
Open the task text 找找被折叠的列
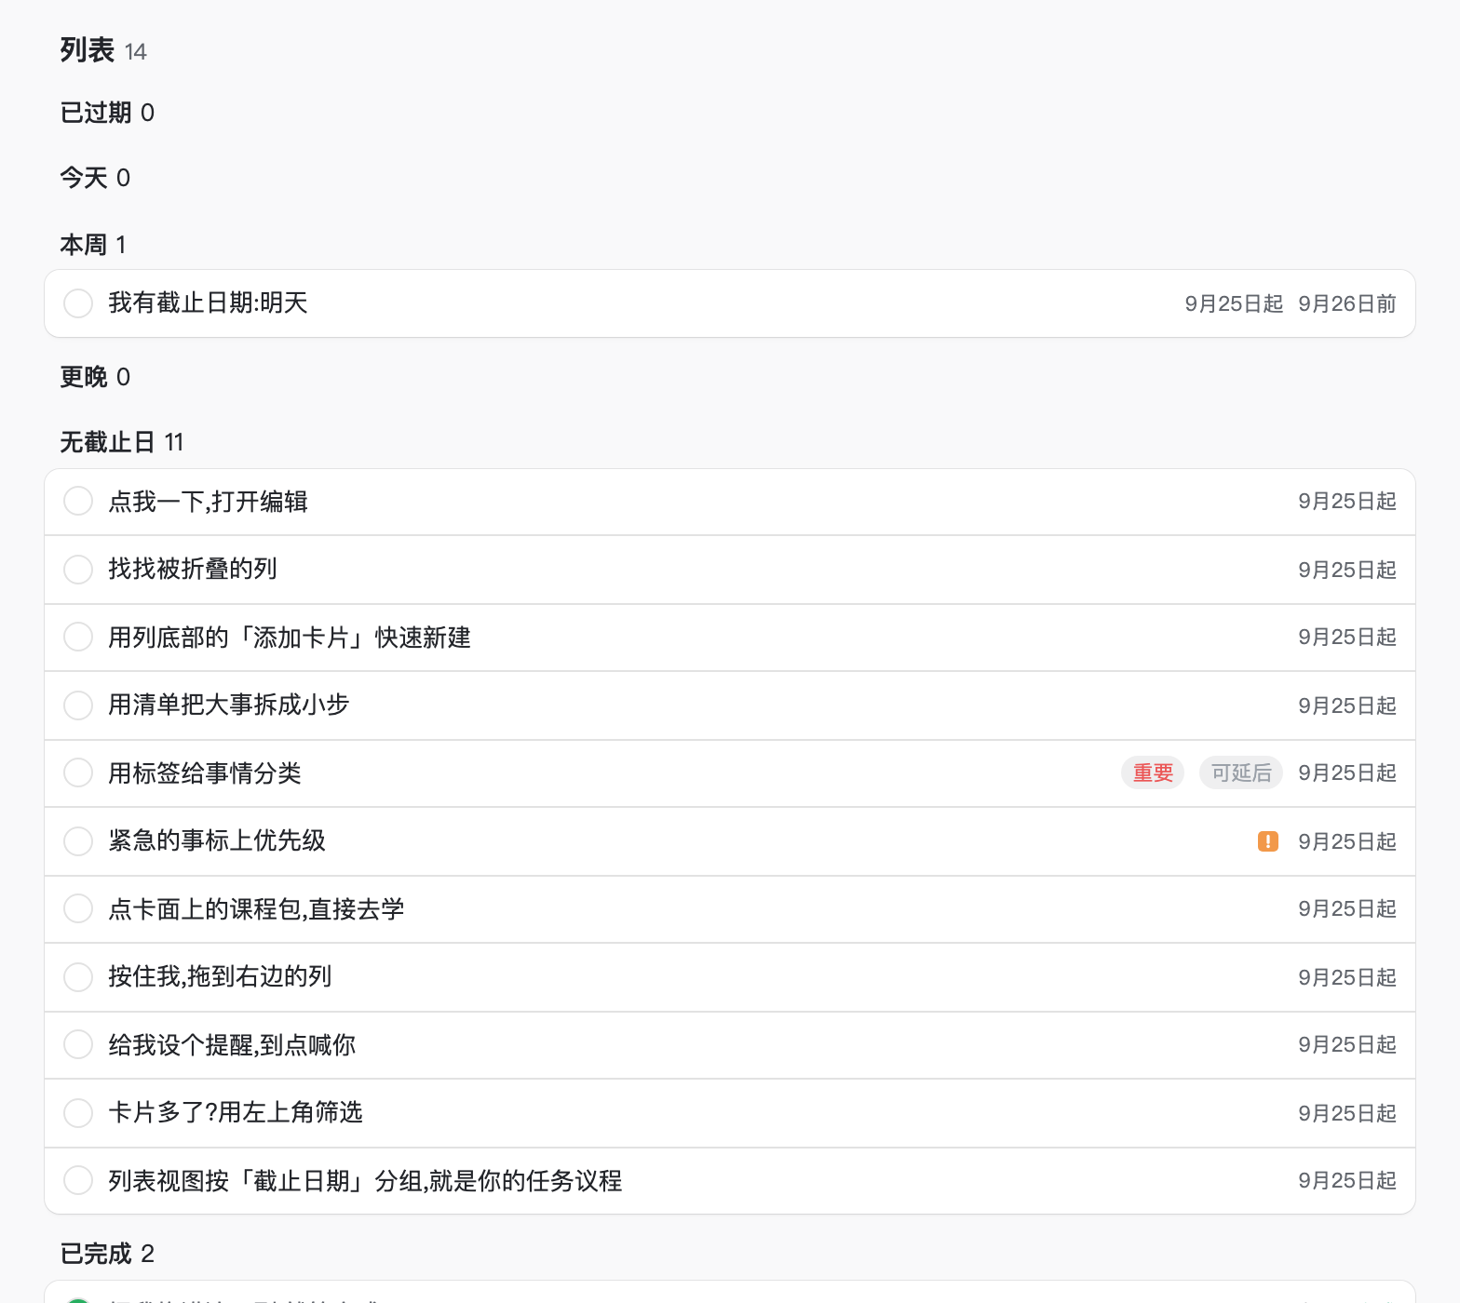(x=193, y=569)
